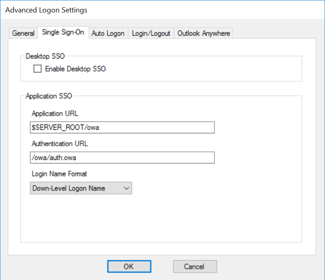Click the 'Authentication URL' label
Viewport: 325px width, 280px height.
click(60, 143)
